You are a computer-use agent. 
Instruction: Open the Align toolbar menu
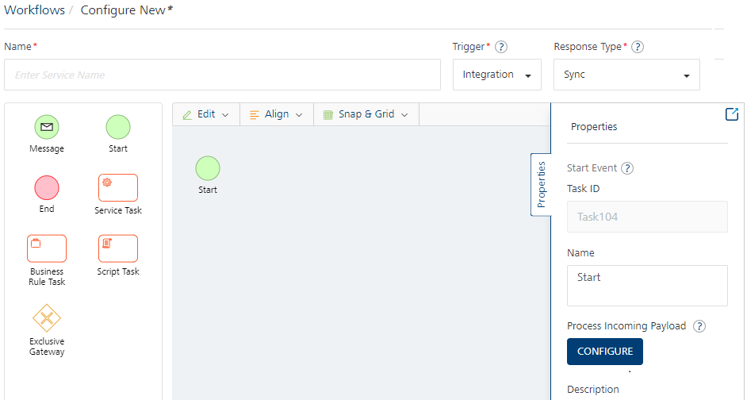tap(276, 114)
